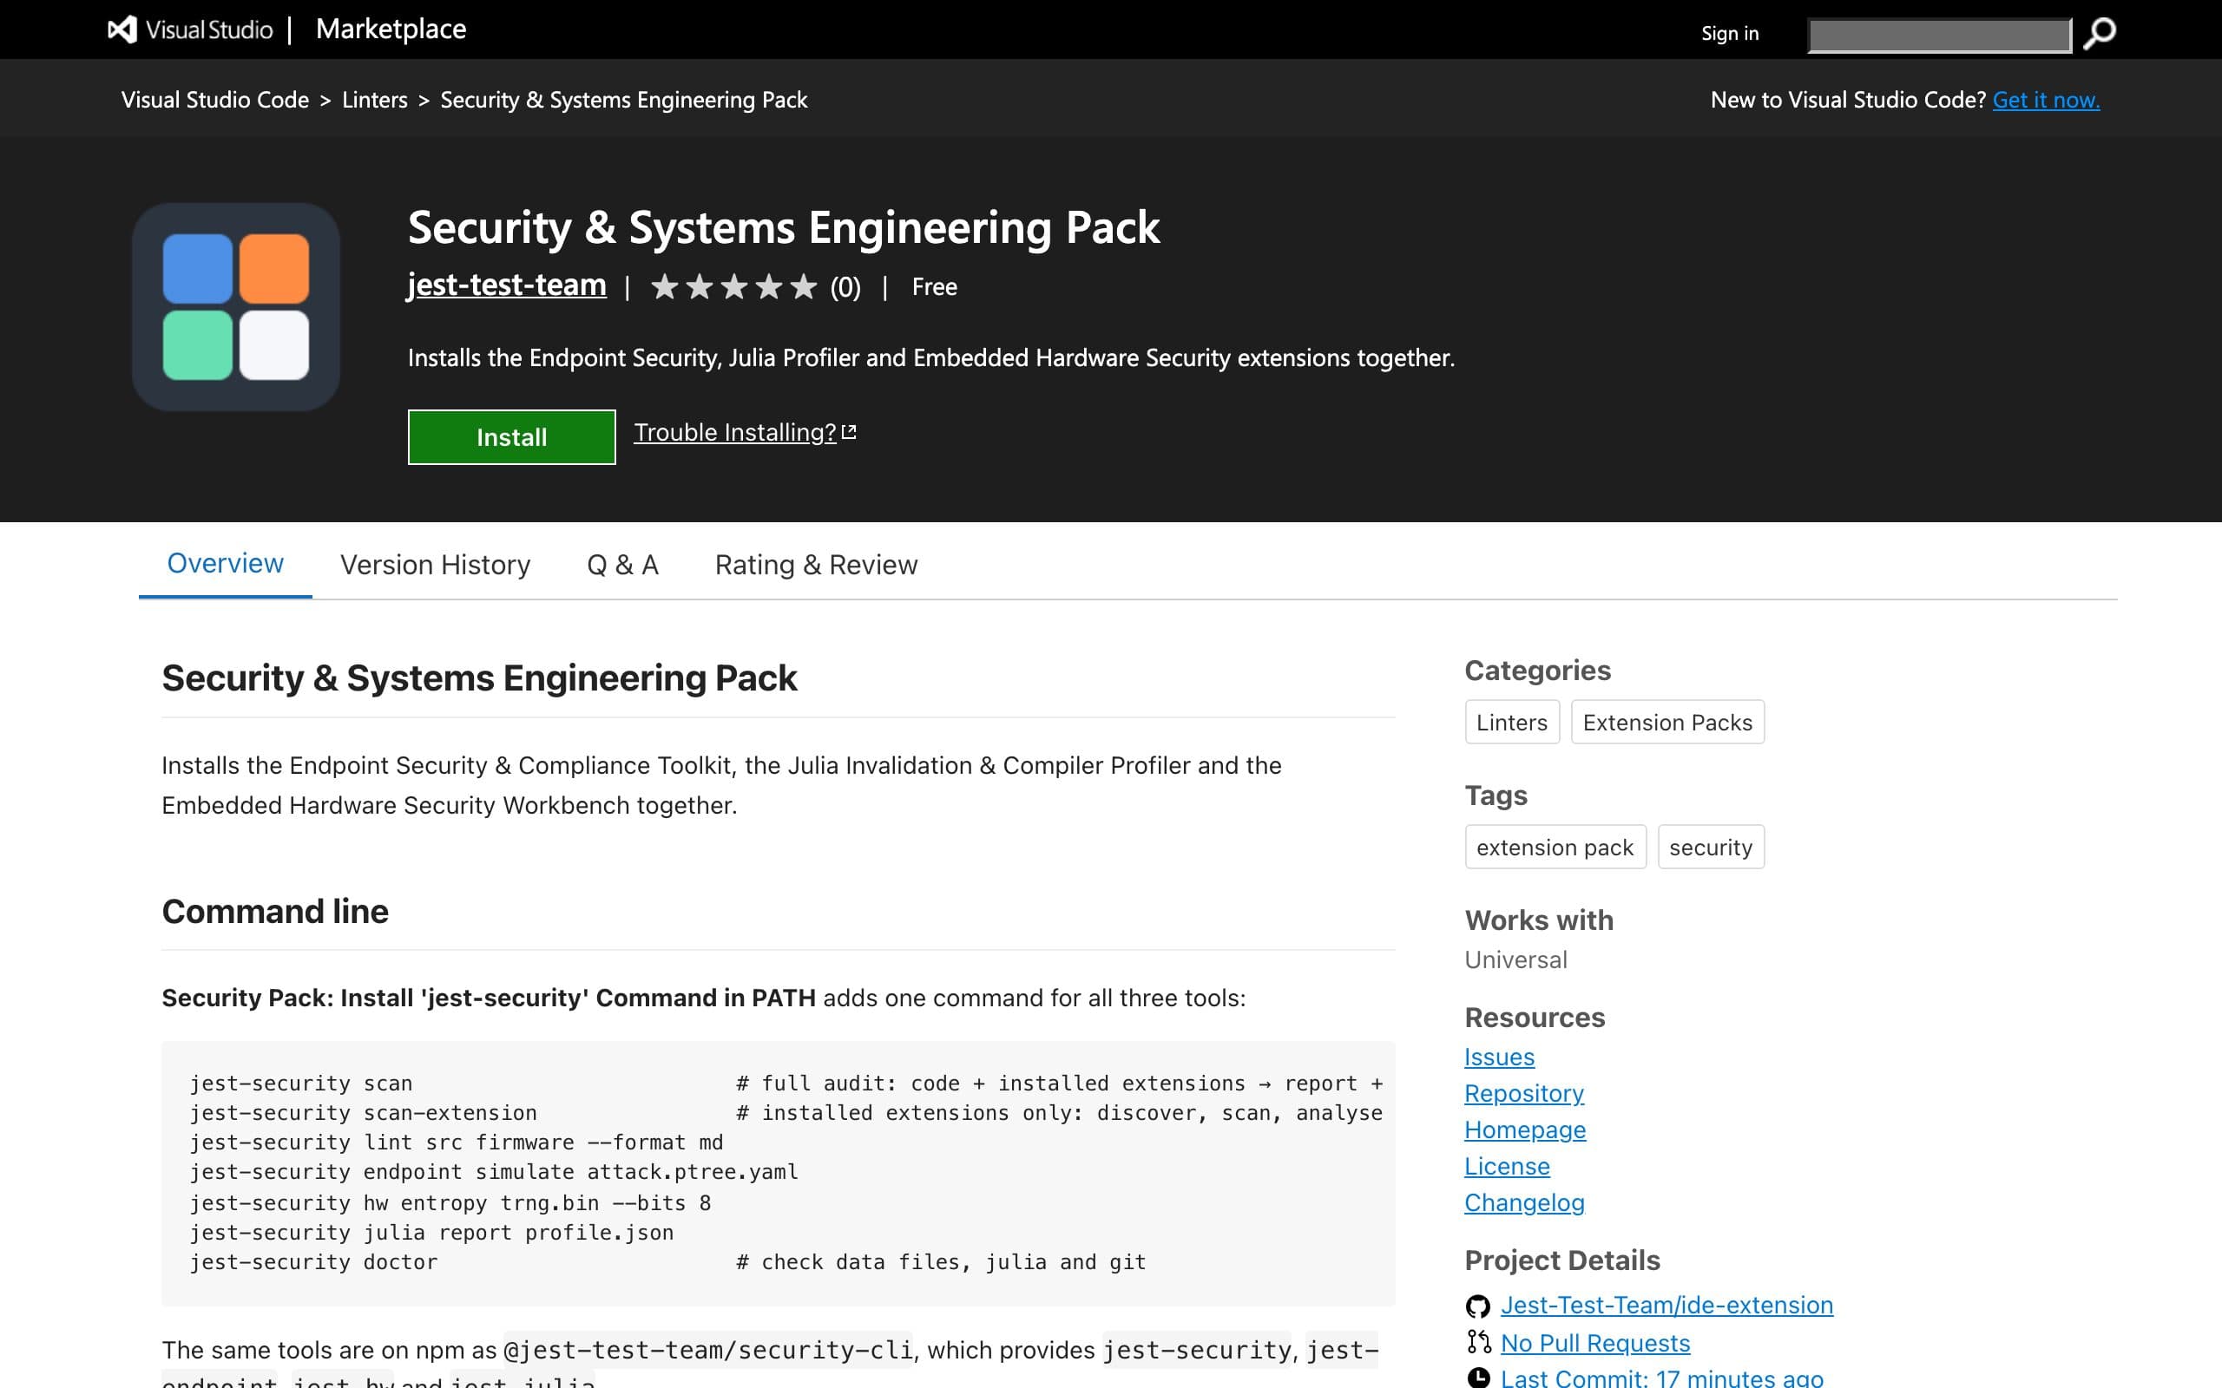Click the GitHub icon beside Jest-Test-Team/ide-extension

pos(1477,1306)
